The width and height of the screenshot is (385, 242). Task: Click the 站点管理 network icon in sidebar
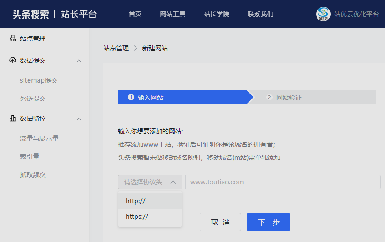13,38
